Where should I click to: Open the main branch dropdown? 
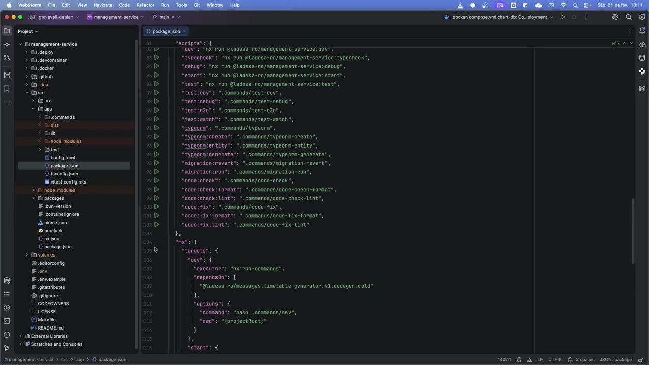point(166,17)
